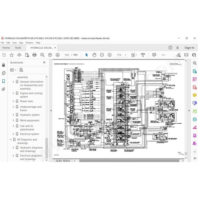The height and width of the screenshot is (198, 198).
Task: Expand Power train bookmark
Action: pyautogui.click(x=13, y=101)
